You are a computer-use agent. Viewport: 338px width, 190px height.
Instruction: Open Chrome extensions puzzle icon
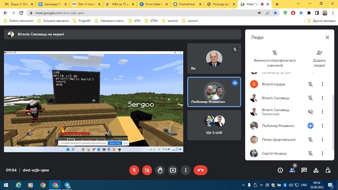coord(309,13)
